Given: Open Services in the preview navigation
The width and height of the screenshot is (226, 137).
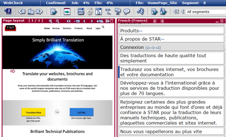Looking at the screenshot, I should tap(56, 28).
